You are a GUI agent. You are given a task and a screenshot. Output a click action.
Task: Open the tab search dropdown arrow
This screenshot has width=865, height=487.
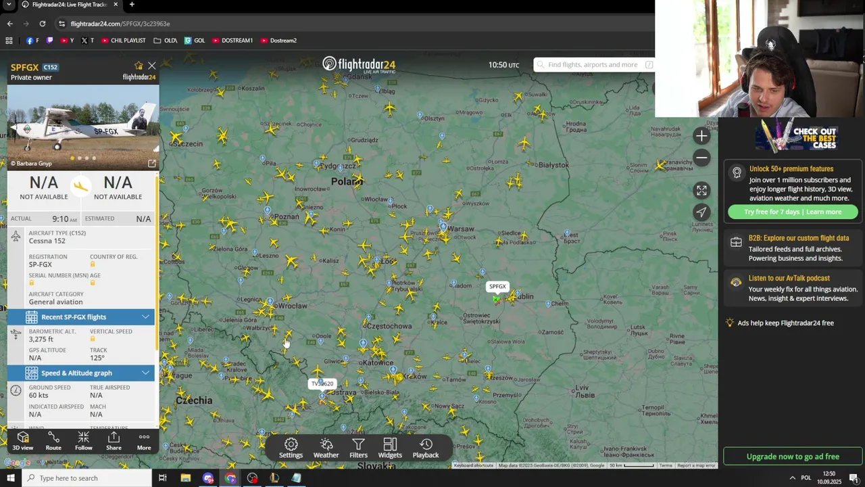(9, 5)
